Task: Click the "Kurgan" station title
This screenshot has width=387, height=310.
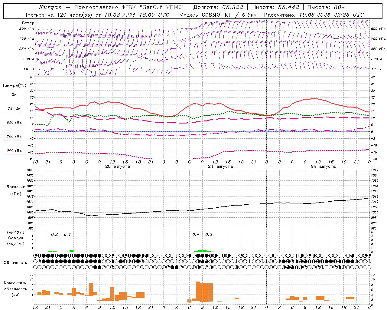Action: (x=50, y=7)
